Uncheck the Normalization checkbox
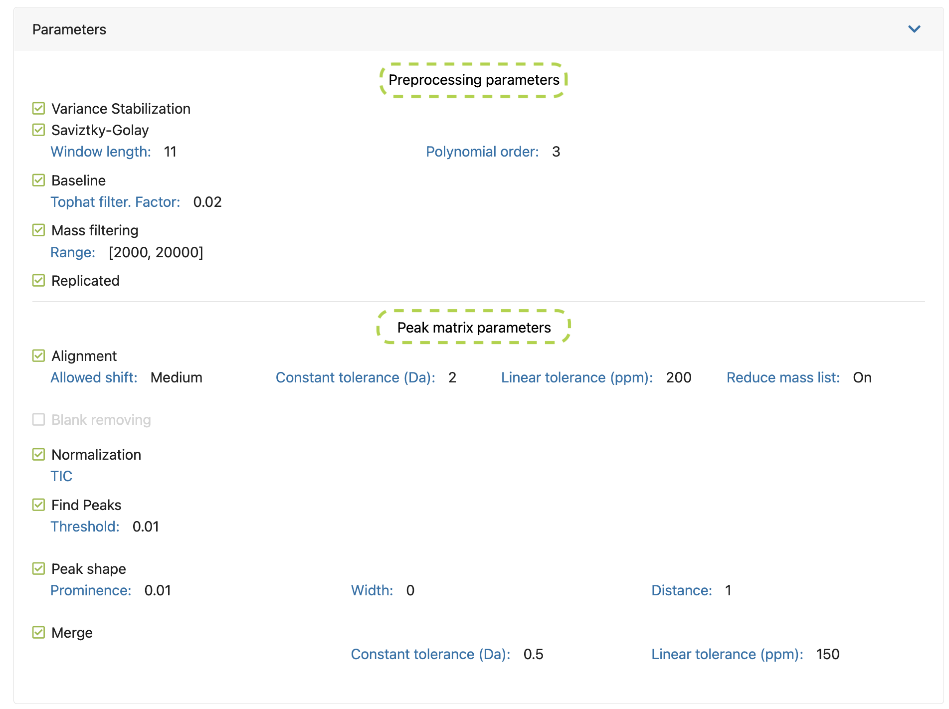The image size is (949, 709). (38, 454)
